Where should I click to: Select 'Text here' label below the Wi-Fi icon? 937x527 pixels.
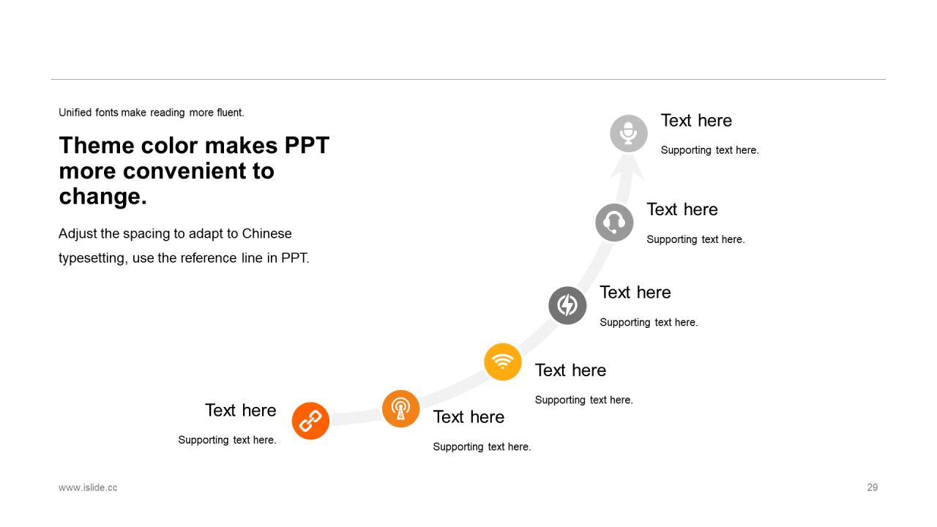[570, 370]
